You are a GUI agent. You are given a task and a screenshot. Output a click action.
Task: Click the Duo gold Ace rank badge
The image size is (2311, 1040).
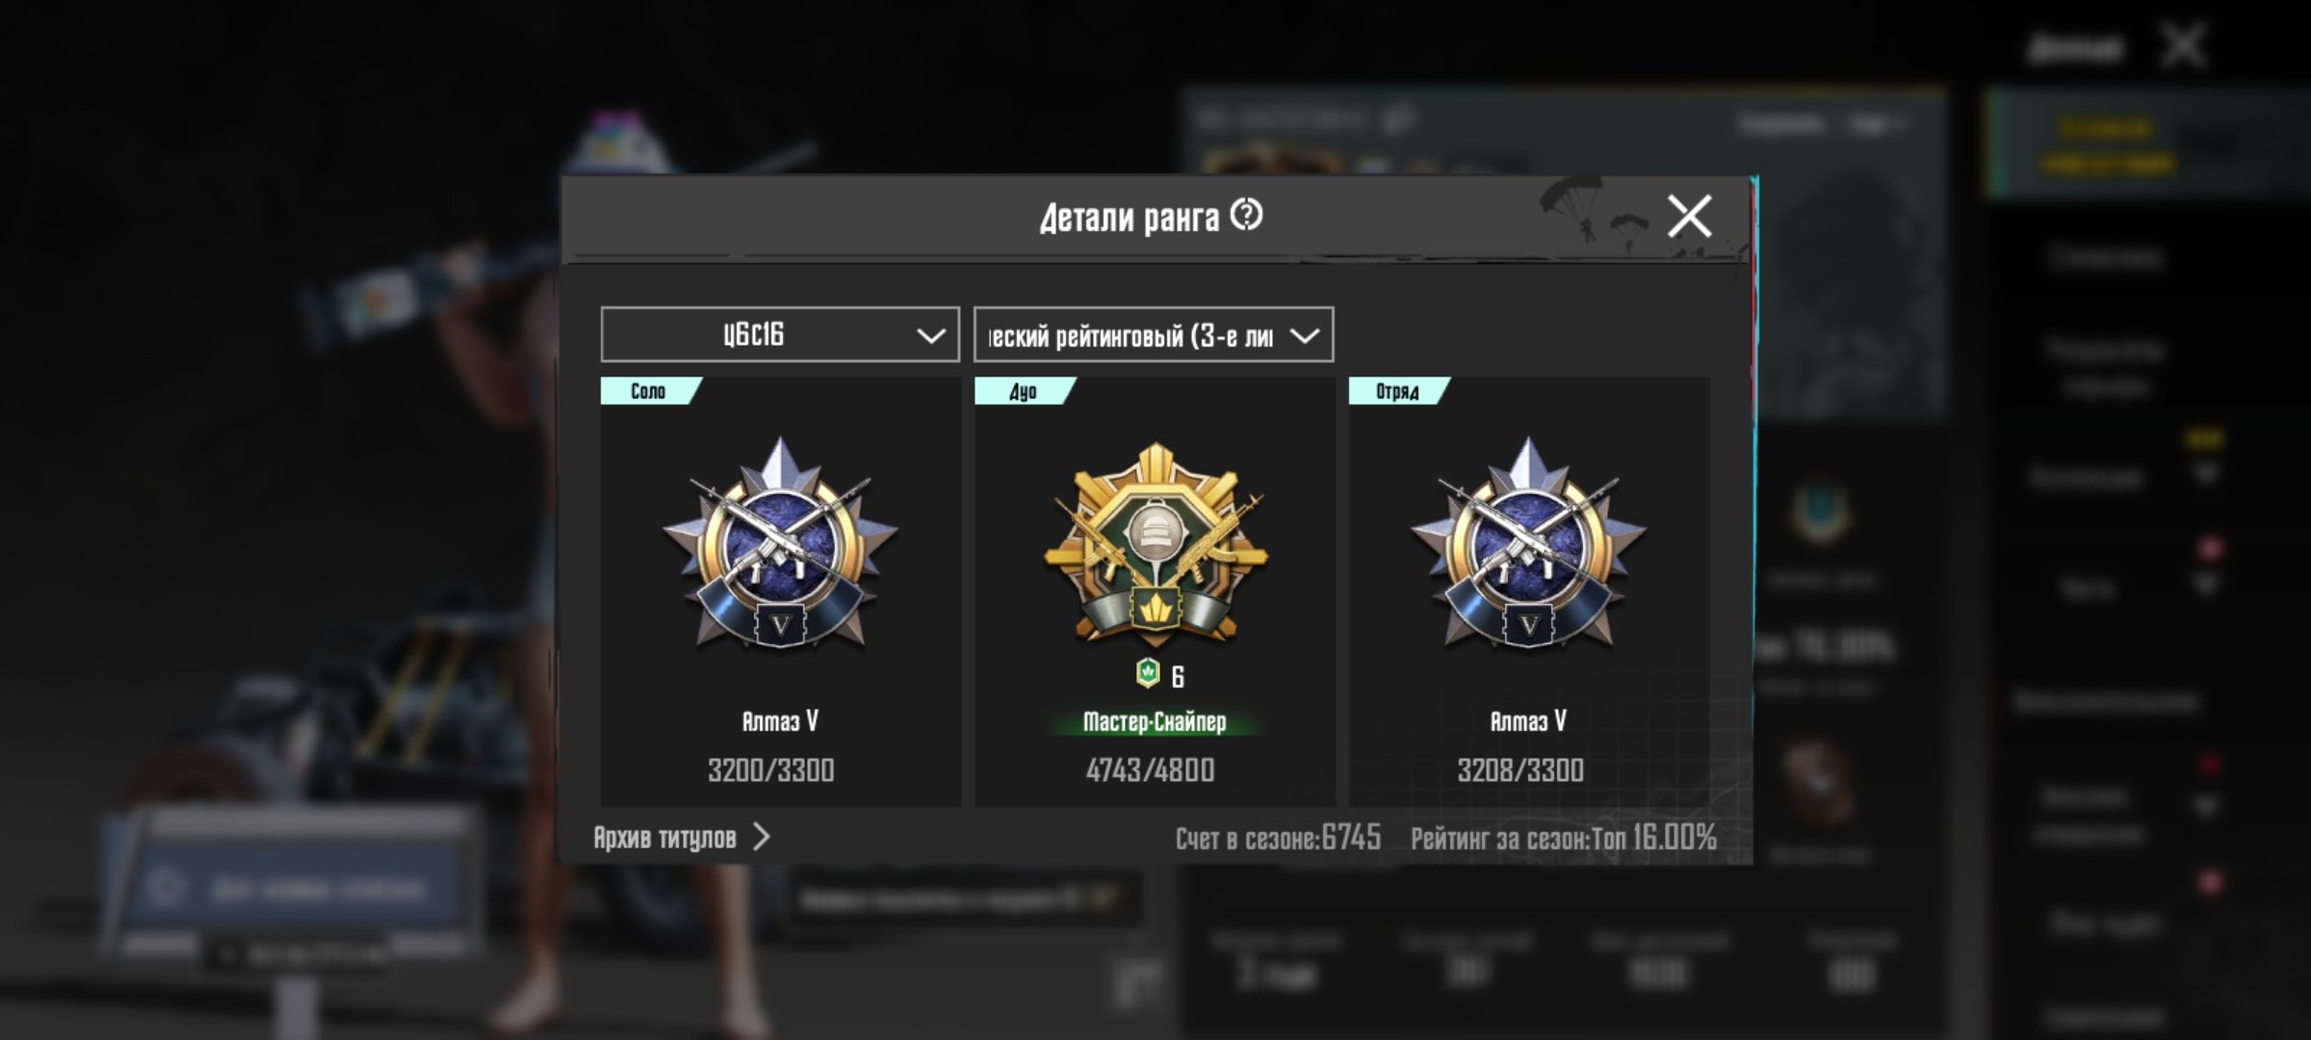[x=1155, y=546]
